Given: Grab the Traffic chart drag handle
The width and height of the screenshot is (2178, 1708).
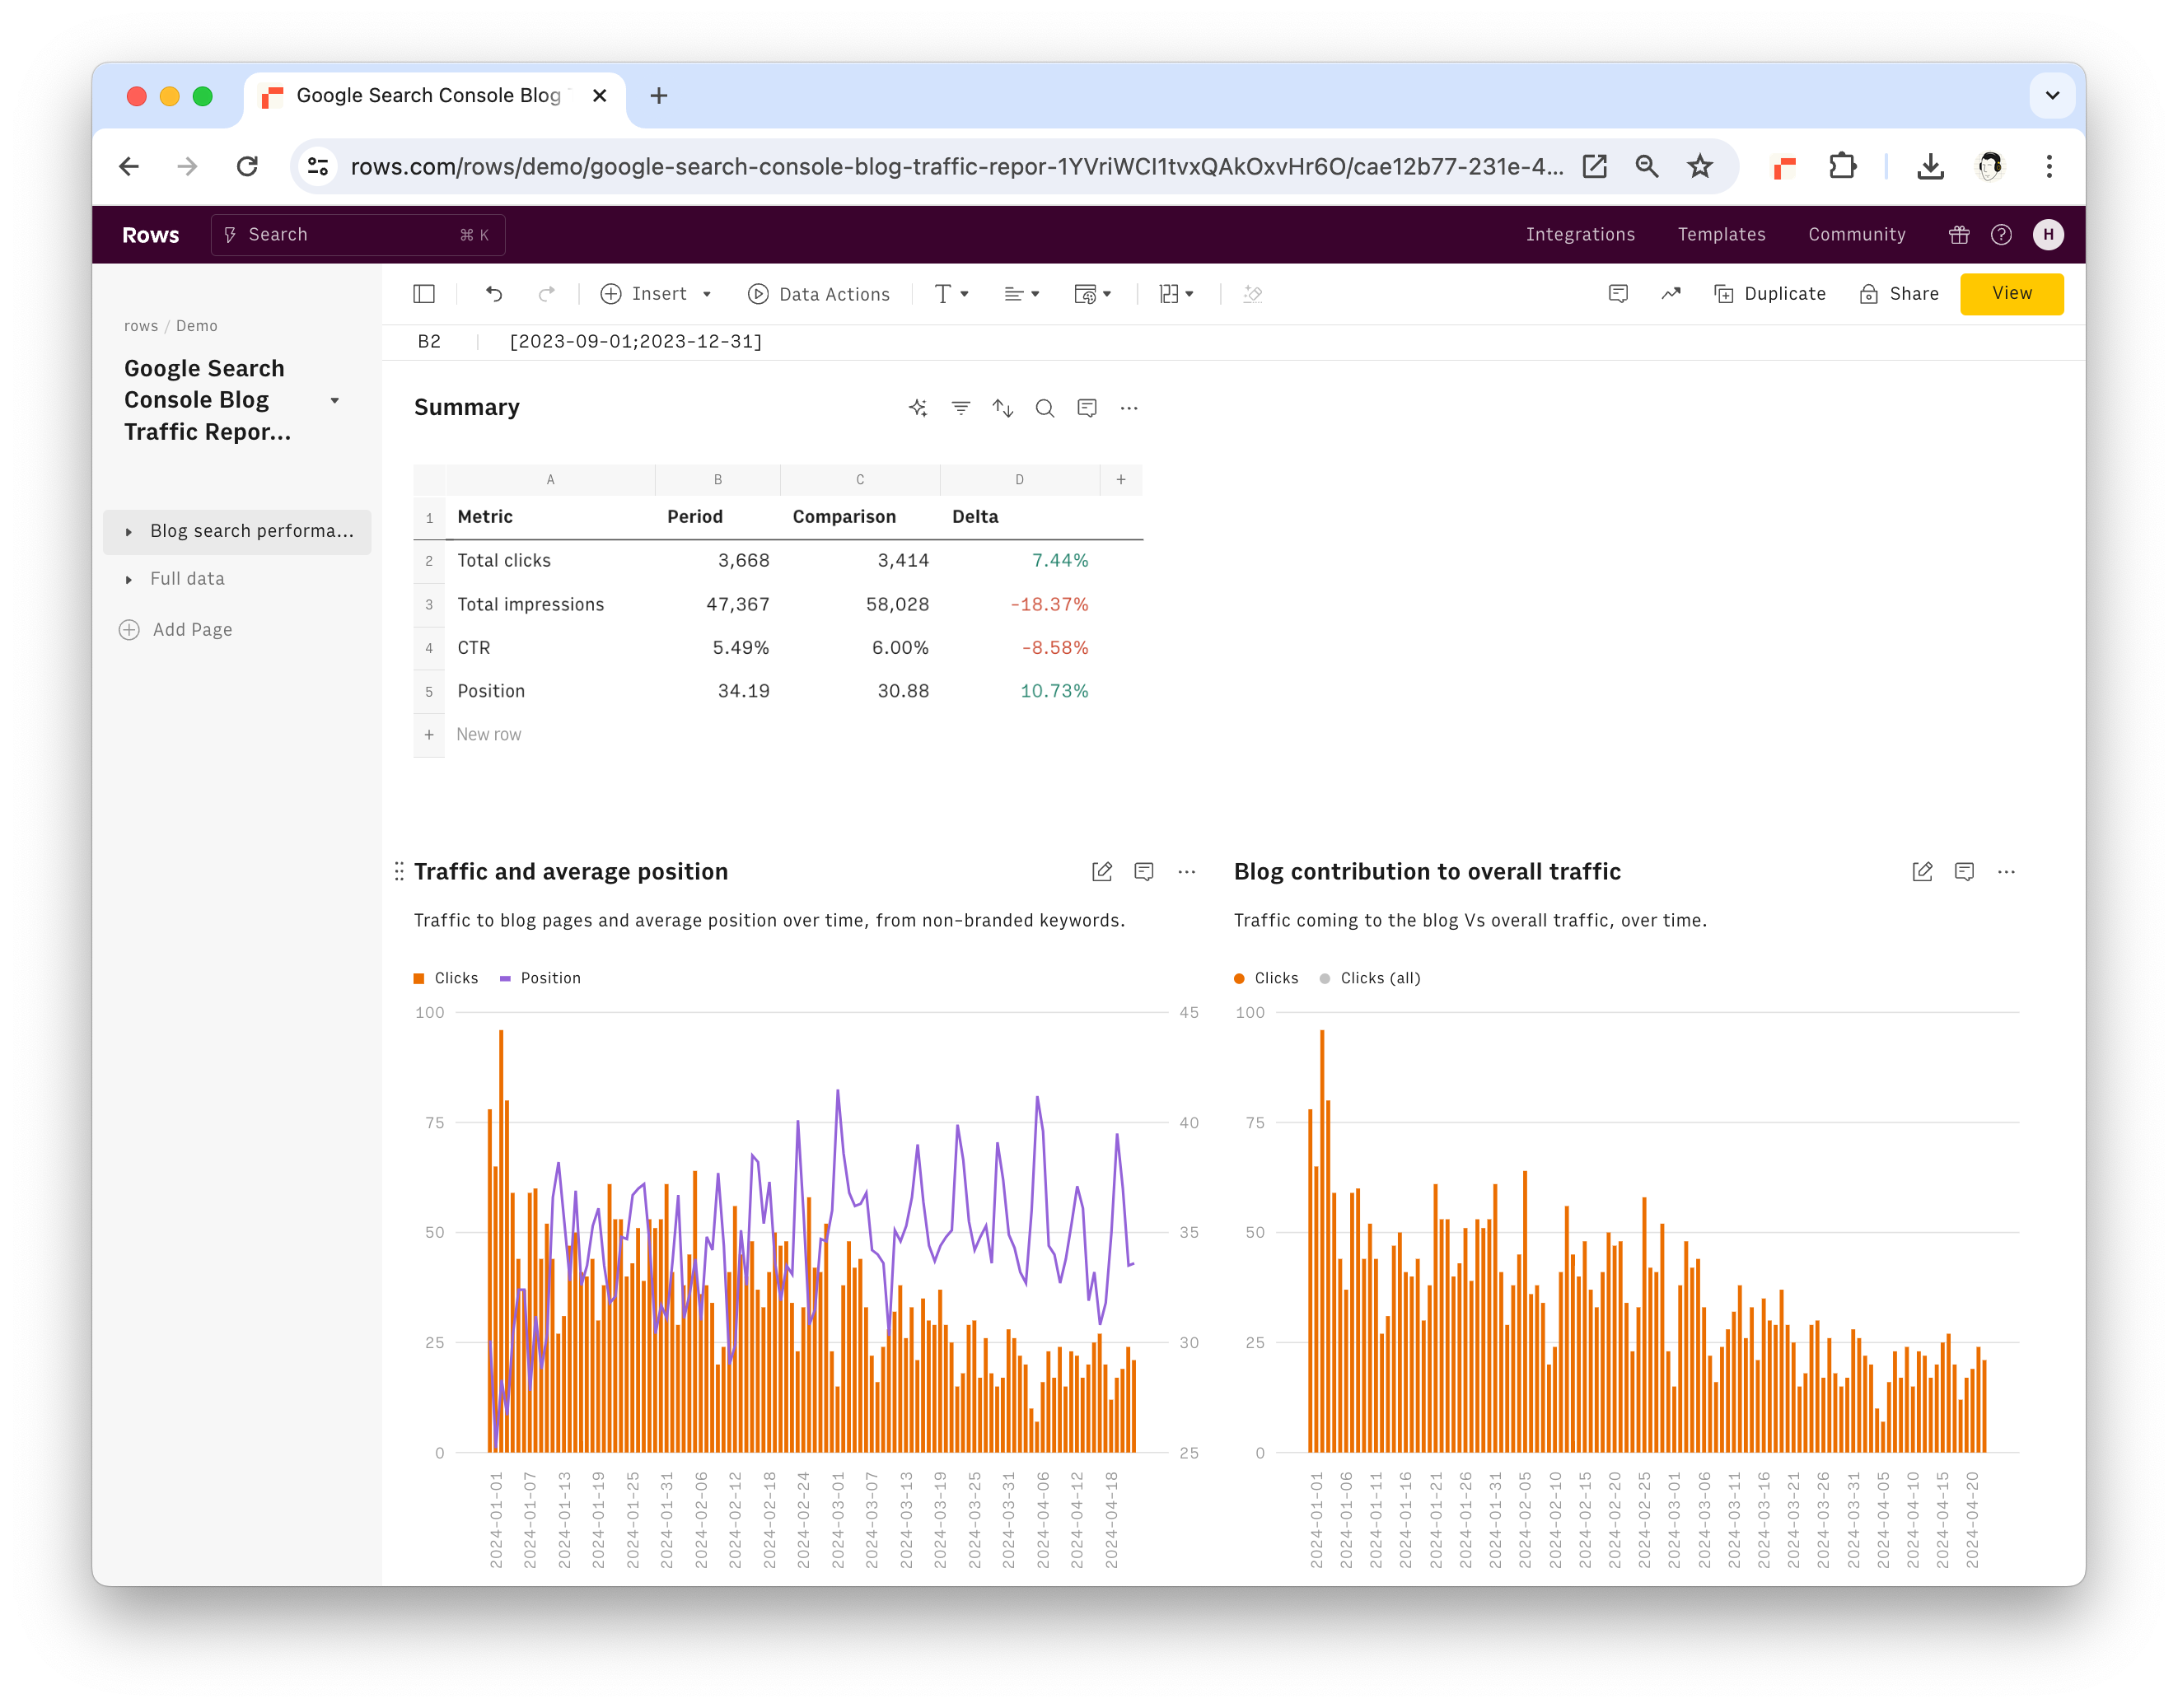Looking at the screenshot, I should click(x=399, y=872).
